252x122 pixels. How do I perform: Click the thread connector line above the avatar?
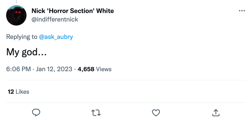point(16,2)
